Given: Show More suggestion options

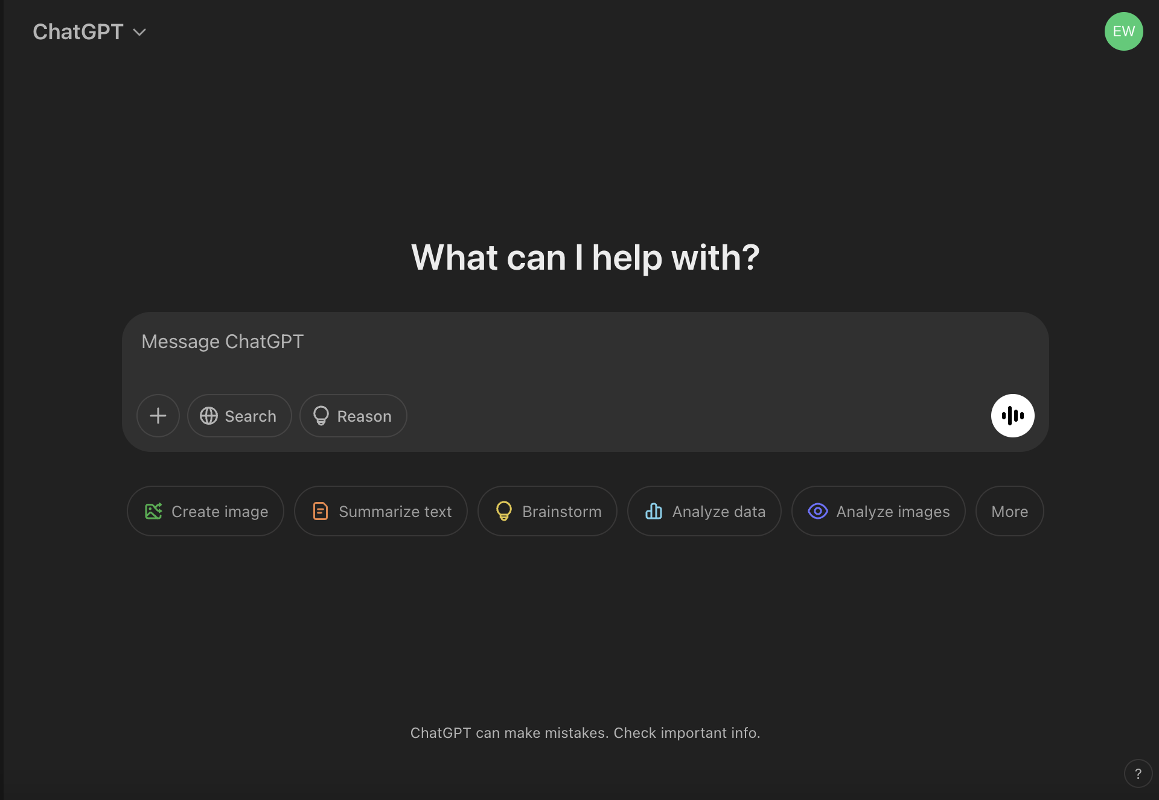Looking at the screenshot, I should pyautogui.click(x=1010, y=511).
